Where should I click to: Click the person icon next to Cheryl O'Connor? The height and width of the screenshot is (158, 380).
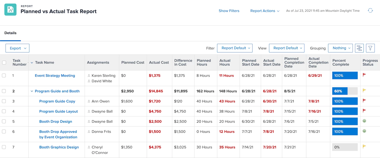89,147
